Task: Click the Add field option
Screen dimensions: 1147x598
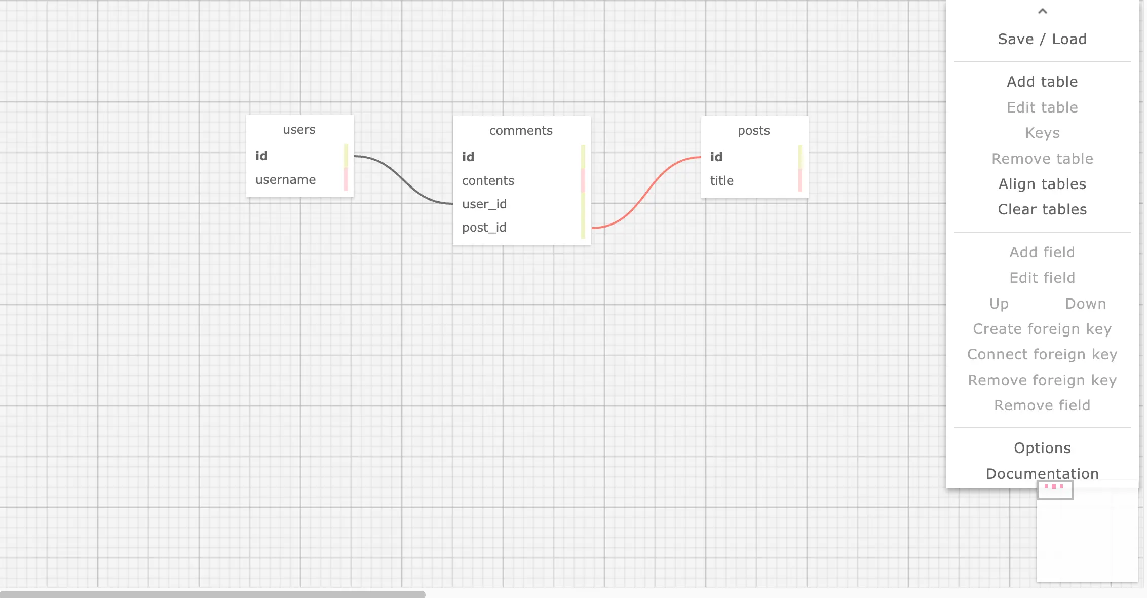Action: (1042, 252)
